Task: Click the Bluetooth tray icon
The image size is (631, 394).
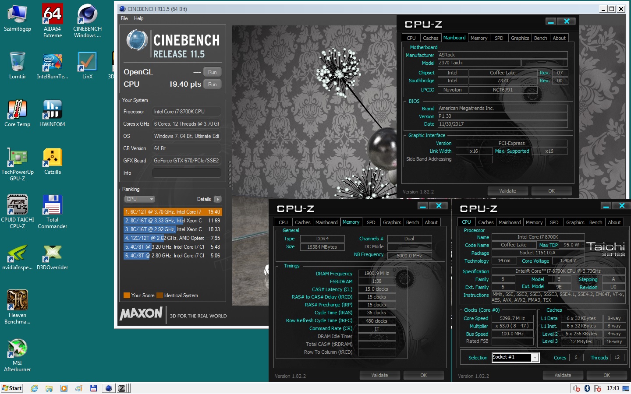Action: tap(587, 388)
